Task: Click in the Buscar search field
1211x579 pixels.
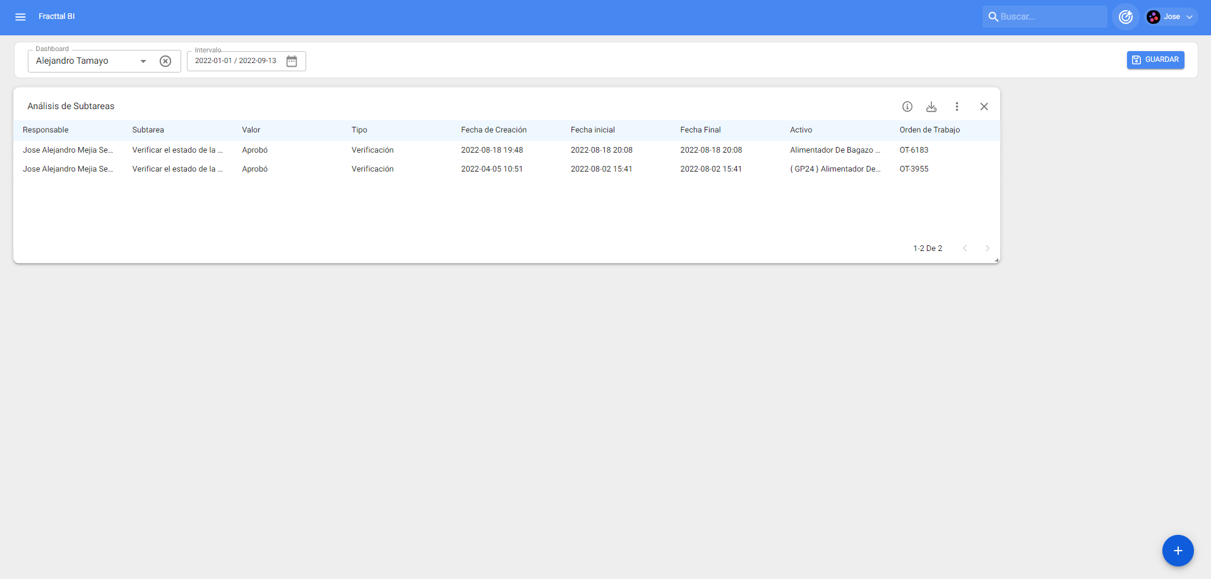Action: point(1048,17)
